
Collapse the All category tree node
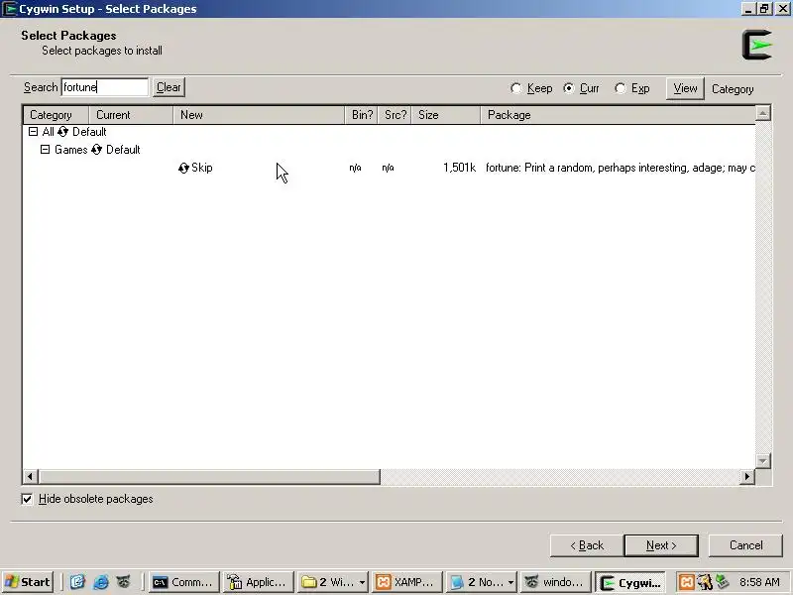point(34,132)
